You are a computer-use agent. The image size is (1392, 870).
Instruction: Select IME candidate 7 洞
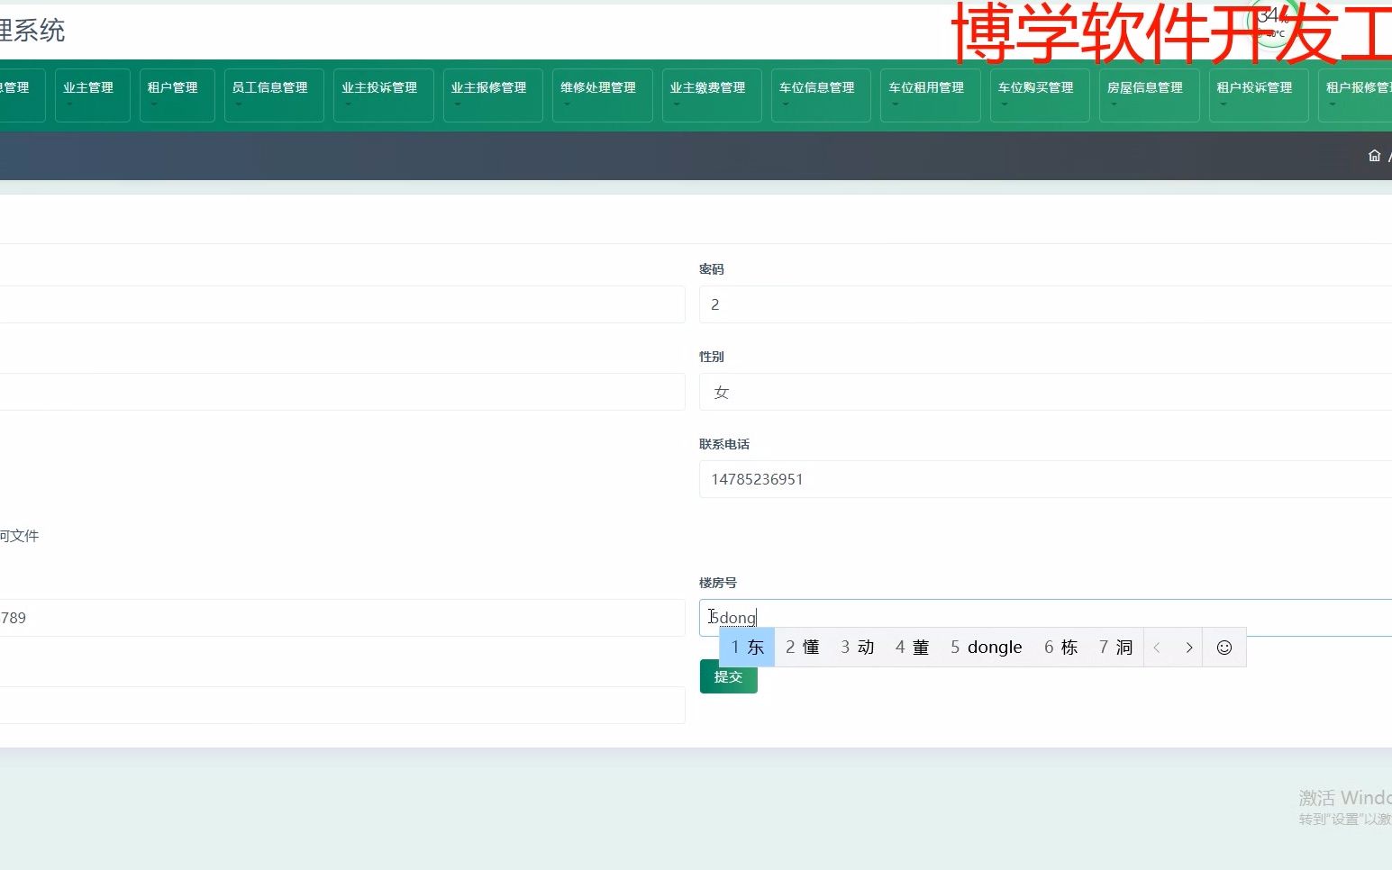[1115, 648]
